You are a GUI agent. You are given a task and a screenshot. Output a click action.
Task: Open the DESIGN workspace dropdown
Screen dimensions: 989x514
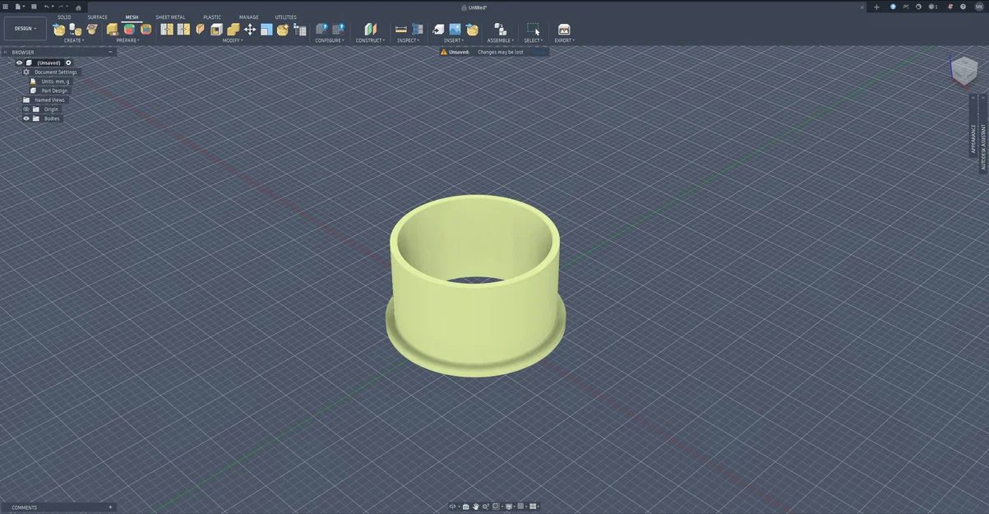25,29
